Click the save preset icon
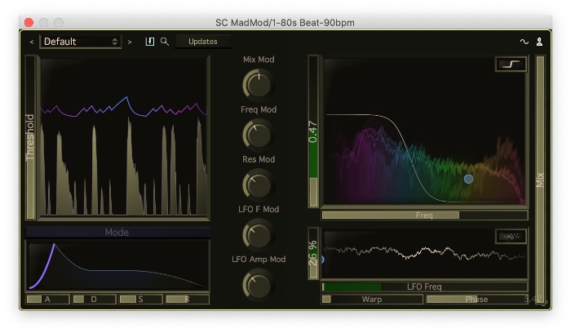This screenshot has height=333, width=571. click(150, 41)
